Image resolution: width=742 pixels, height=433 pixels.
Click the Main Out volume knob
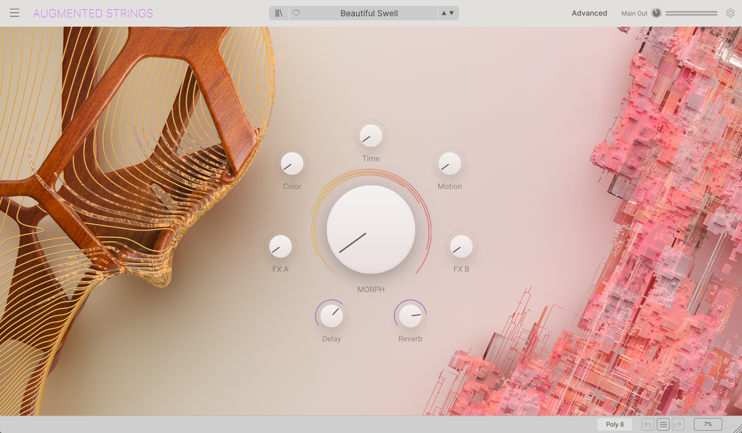656,13
